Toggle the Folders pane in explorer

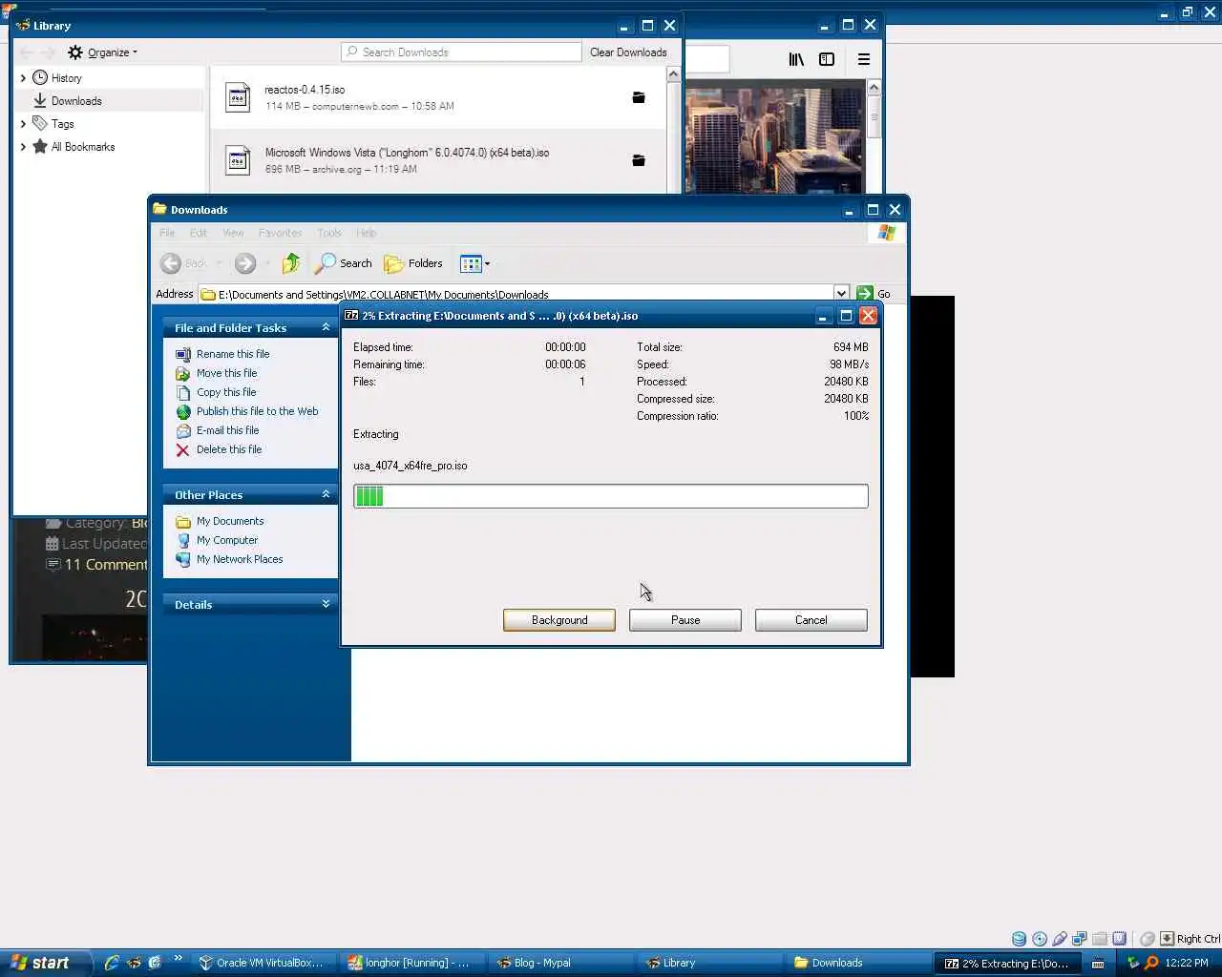(x=413, y=263)
